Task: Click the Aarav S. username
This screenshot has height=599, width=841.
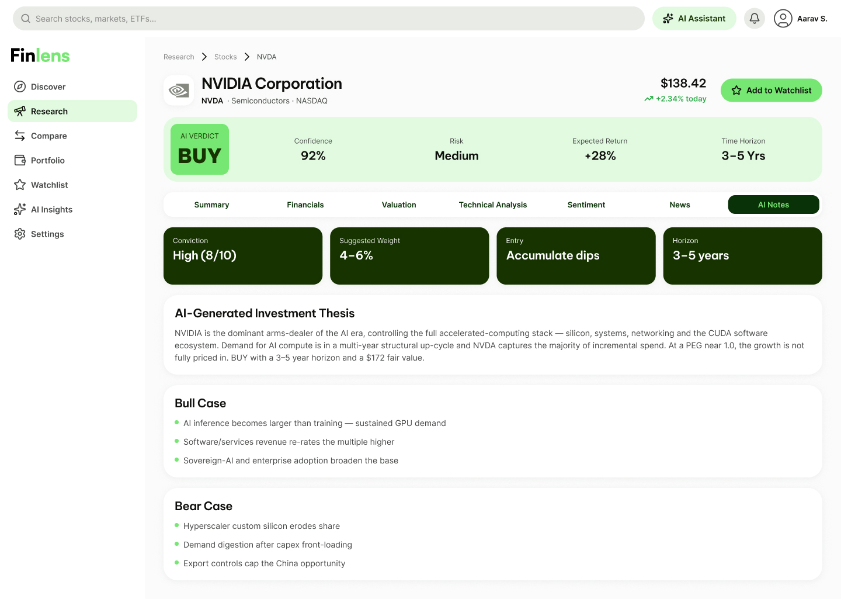Action: click(x=812, y=19)
